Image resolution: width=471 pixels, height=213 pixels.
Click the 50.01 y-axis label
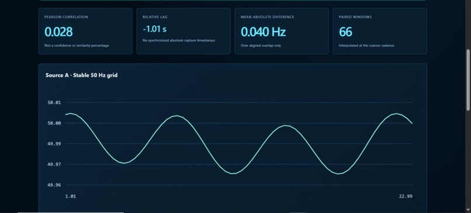(54, 102)
